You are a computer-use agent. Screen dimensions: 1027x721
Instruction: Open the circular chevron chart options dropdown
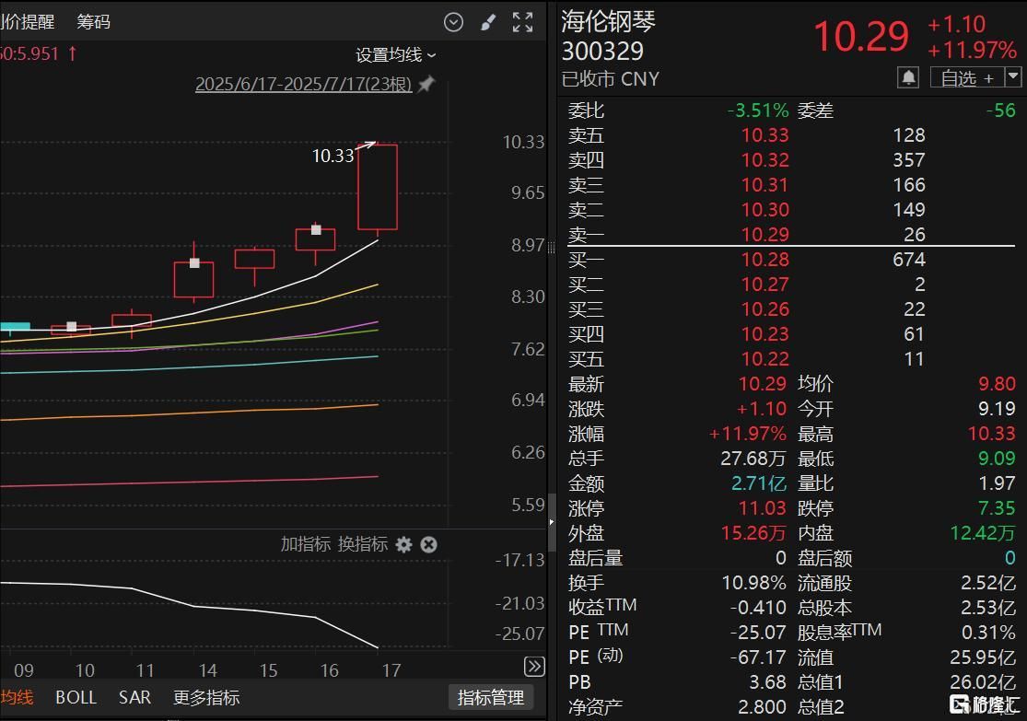(x=453, y=22)
